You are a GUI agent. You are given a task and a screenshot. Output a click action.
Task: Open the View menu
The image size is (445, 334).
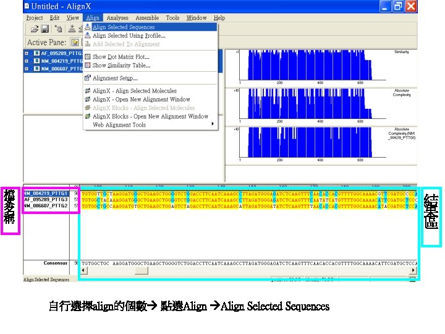[73, 17]
